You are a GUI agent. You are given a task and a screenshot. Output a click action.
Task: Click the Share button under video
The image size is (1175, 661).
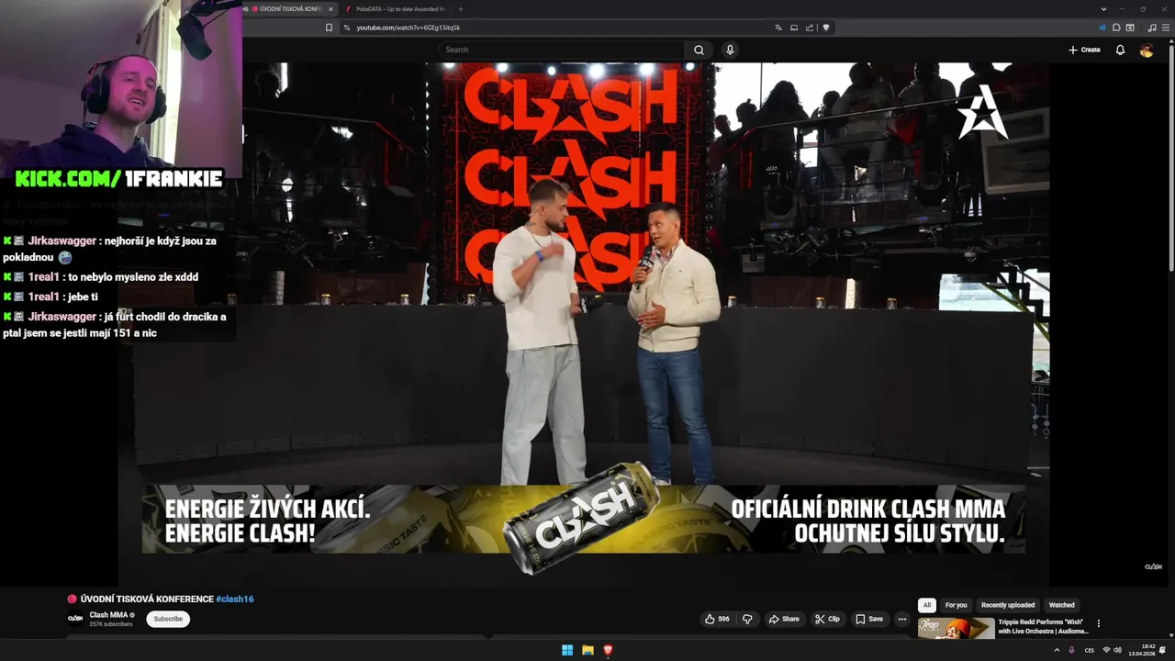pyautogui.click(x=783, y=619)
